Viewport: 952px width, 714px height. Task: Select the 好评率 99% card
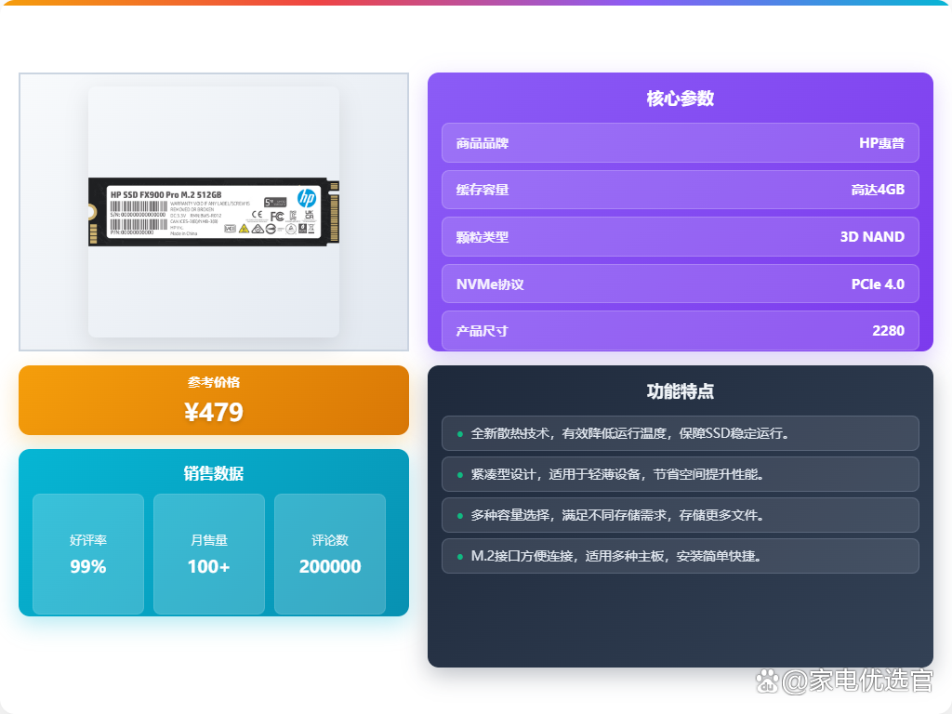[88, 554]
